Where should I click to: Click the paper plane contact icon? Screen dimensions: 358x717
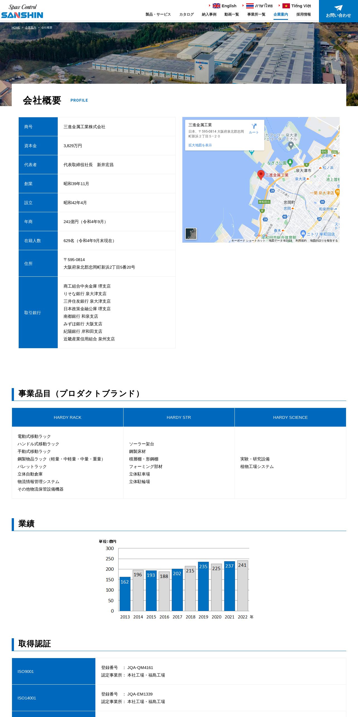[338, 8]
